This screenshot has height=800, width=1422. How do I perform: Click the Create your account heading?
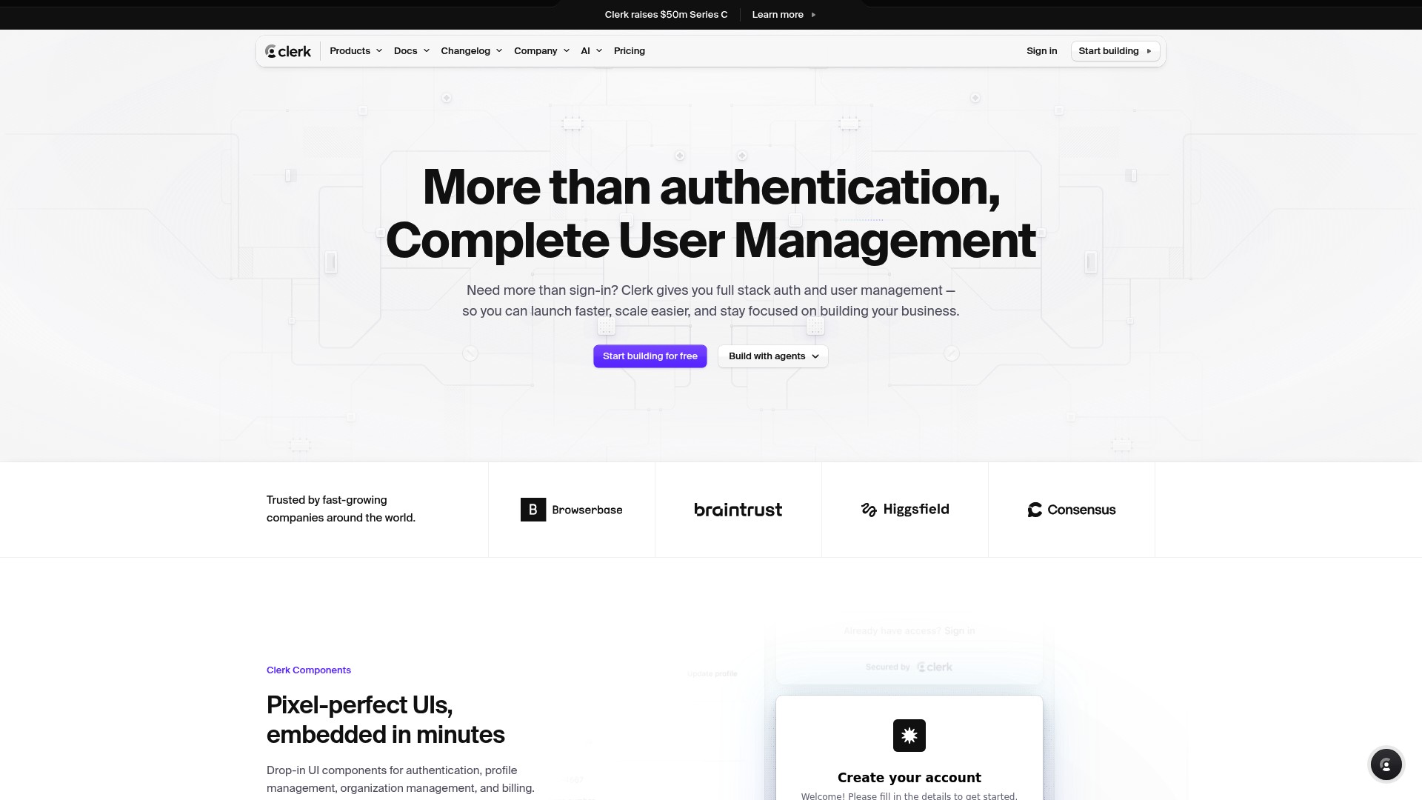click(x=909, y=778)
